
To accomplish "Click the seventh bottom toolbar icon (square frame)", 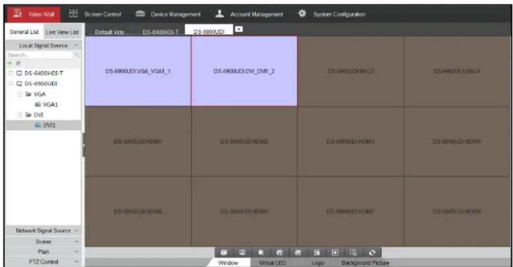I will tap(334, 252).
